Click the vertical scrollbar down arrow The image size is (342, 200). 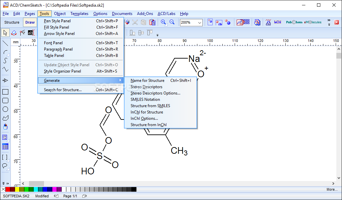339,178
